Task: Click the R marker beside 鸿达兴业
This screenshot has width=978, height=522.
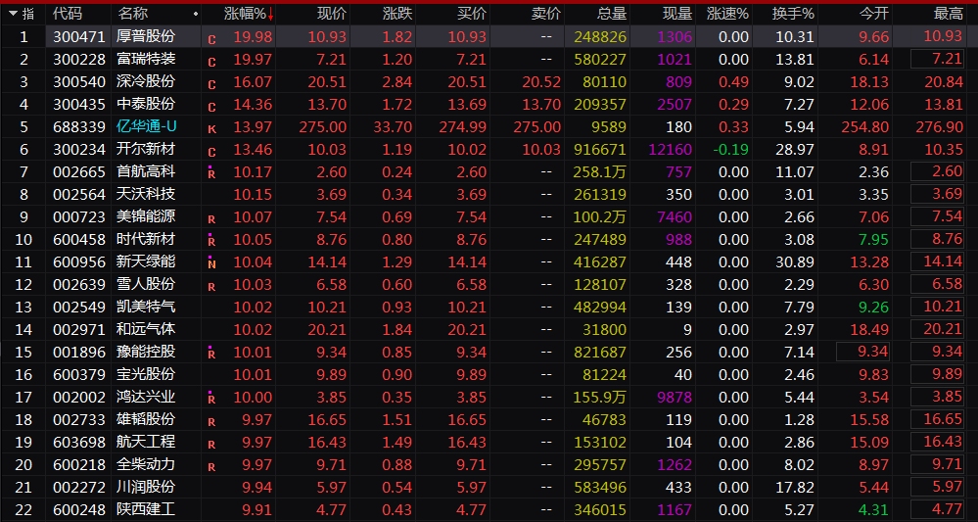Action: pos(211,398)
